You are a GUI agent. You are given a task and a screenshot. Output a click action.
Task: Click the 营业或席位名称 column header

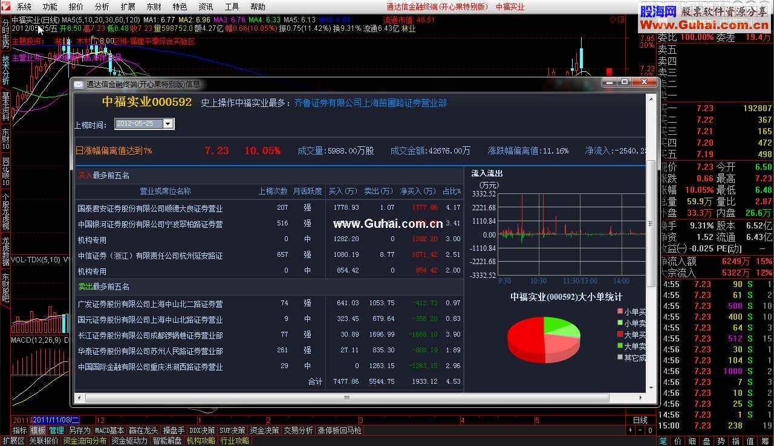tap(165, 191)
